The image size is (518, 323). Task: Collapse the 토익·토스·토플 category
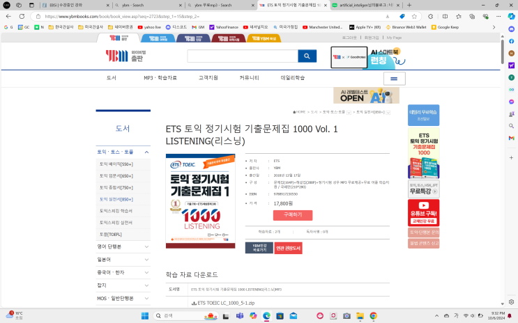click(146, 152)
